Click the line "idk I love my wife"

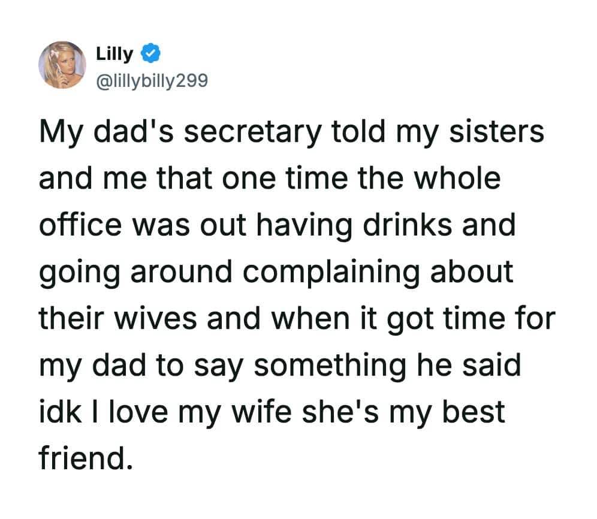click(x=272, y=411)
